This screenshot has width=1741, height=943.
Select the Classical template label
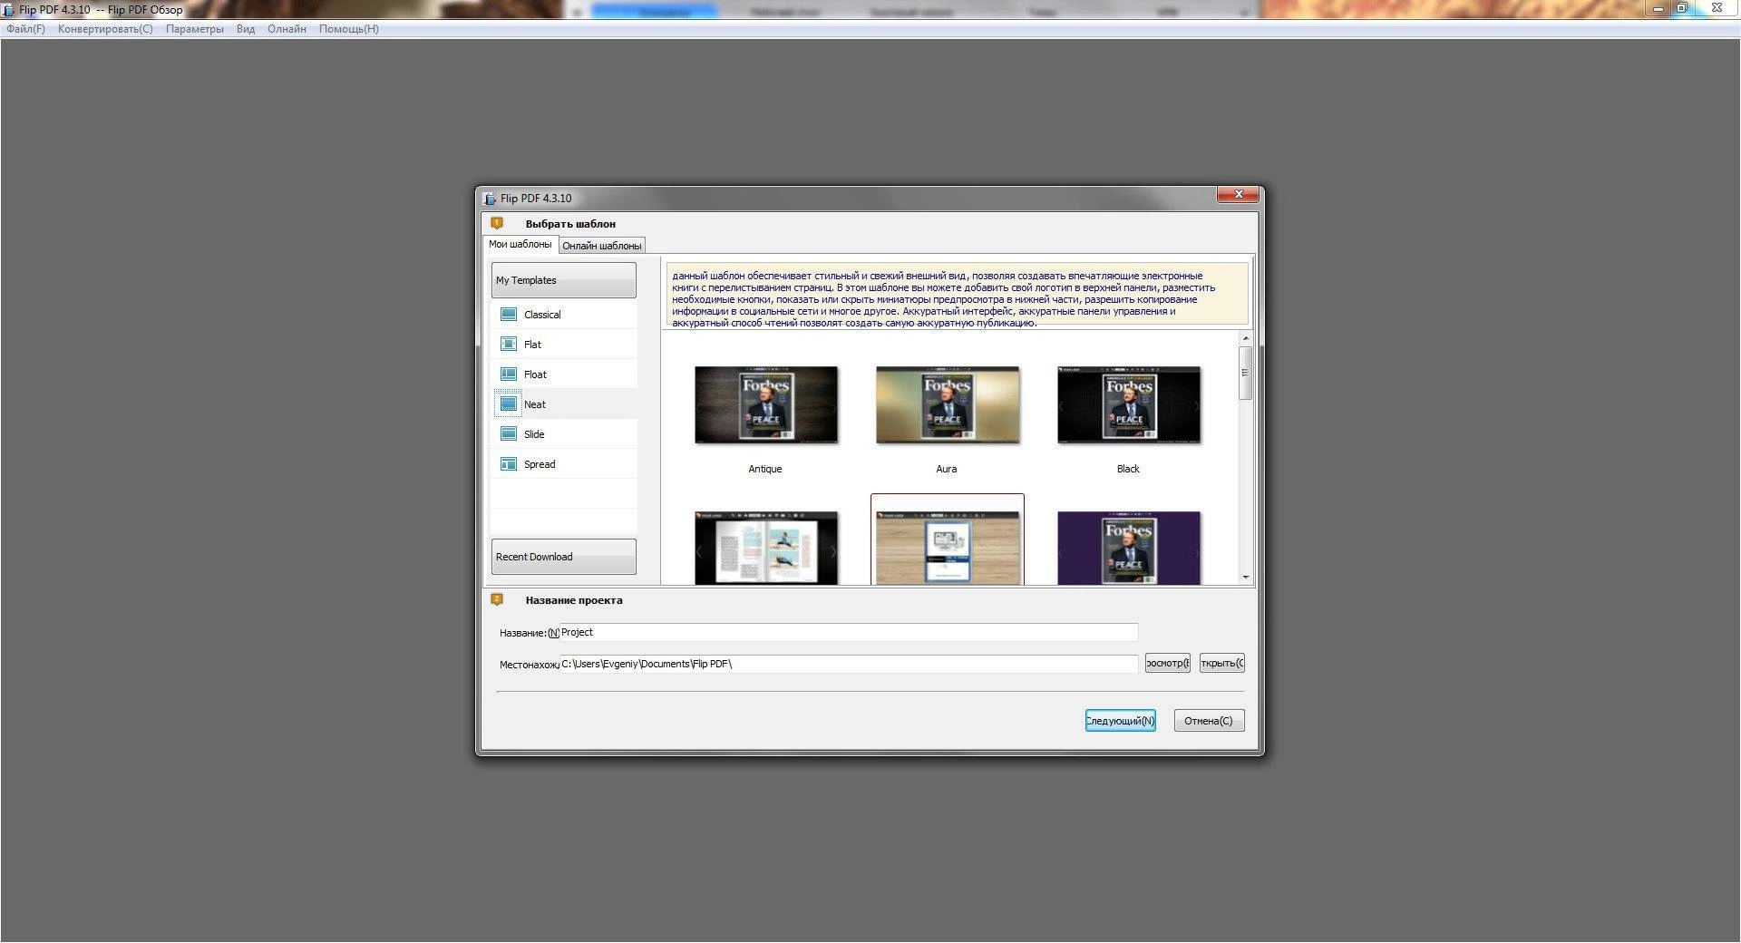pos(542,315)
